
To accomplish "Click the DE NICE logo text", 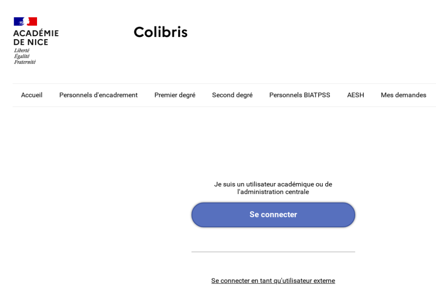I will coord(31,42).
